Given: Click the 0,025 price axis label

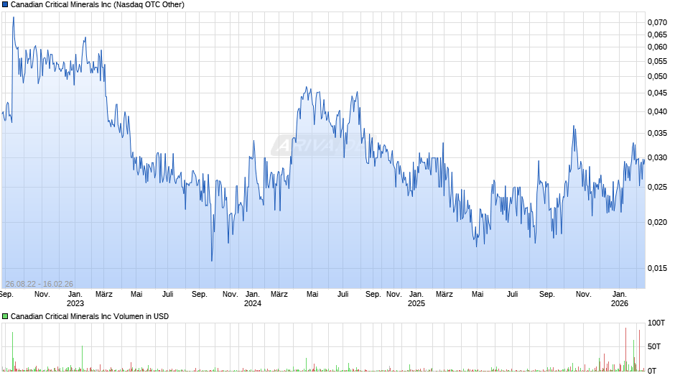Looking at the screenshot, I should (x=657, y=187).
